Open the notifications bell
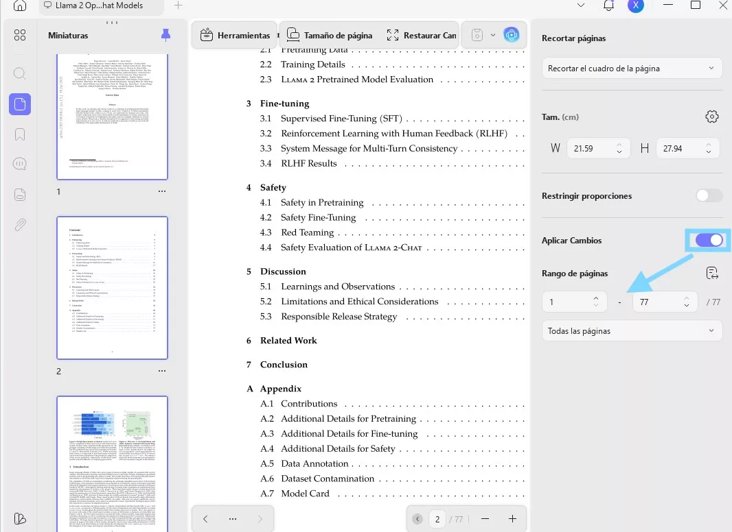The image size is (732, 532). pyautogui.click(x=608, y=5)
